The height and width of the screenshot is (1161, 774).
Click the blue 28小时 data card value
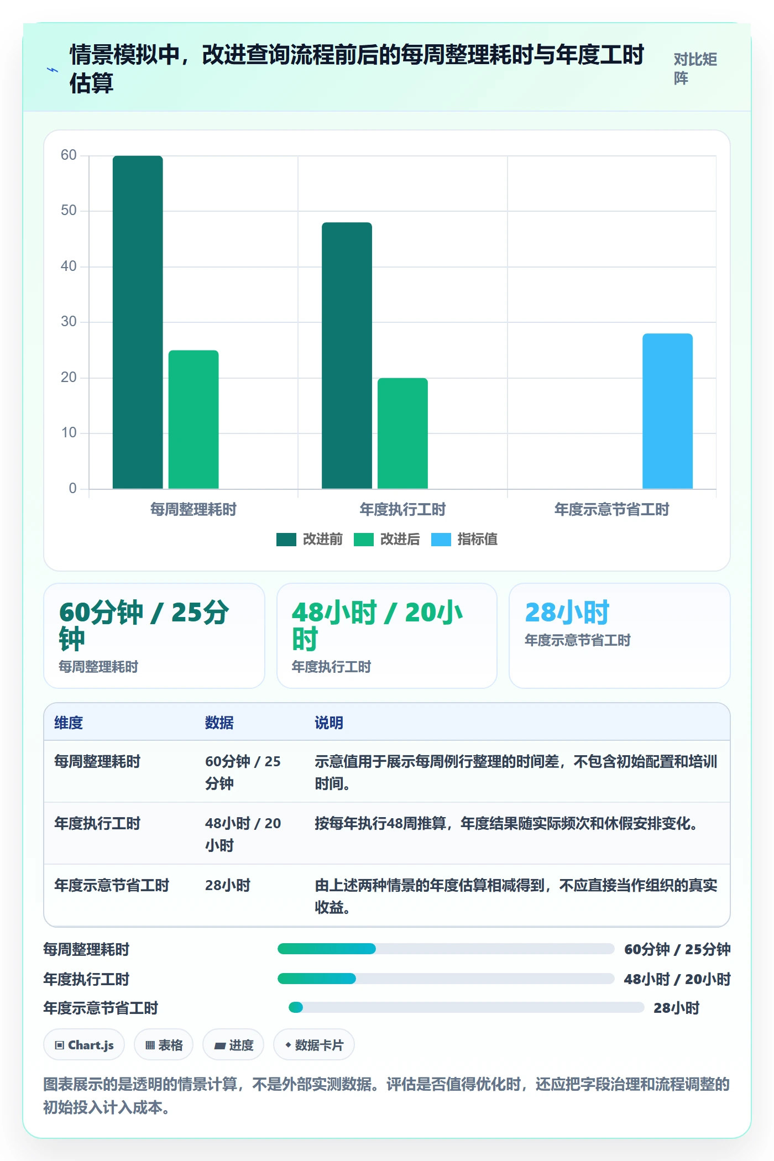[x=567, y=613]
